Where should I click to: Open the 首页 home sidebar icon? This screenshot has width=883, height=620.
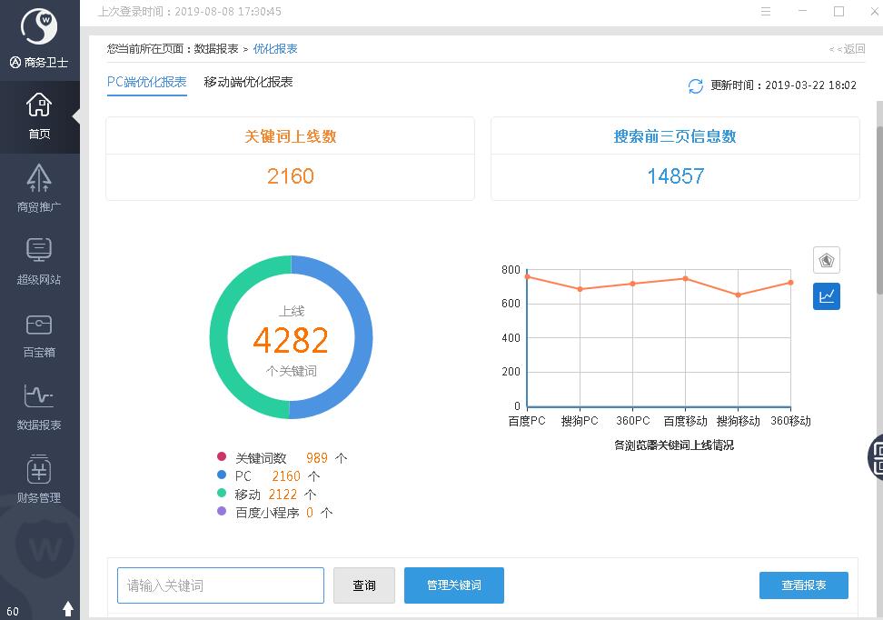tap(39, 115)
